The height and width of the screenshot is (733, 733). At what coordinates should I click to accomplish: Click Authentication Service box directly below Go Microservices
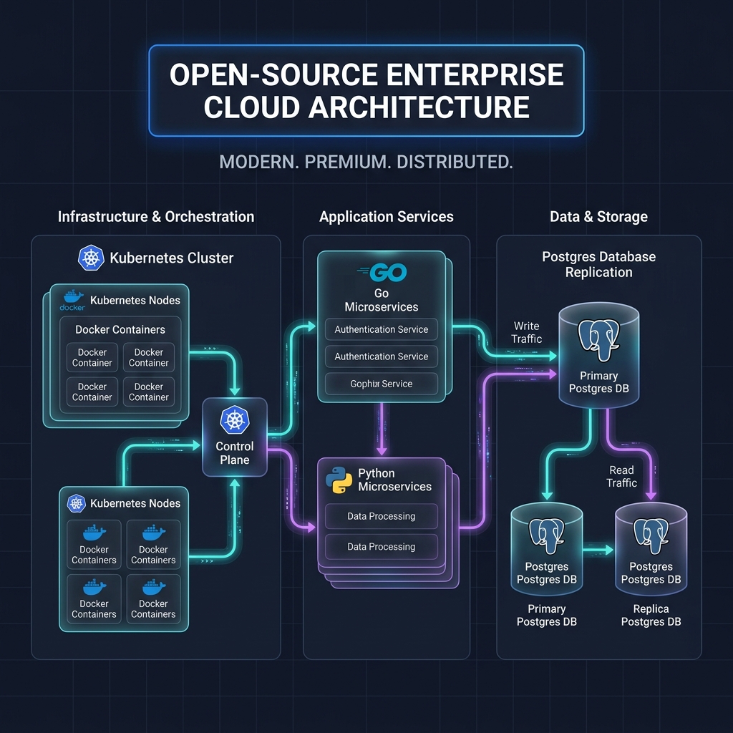[382, 329]
